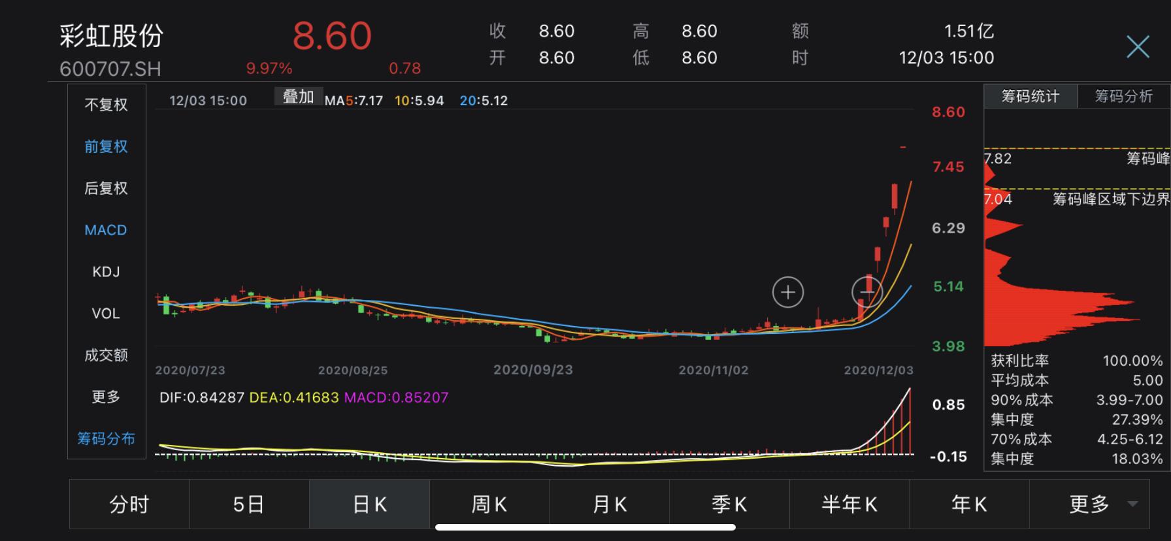Tap the 筹码峰区域下边界 7.04 line
The height and width of the screenshot is (541, 1171).
(1077, 189)
